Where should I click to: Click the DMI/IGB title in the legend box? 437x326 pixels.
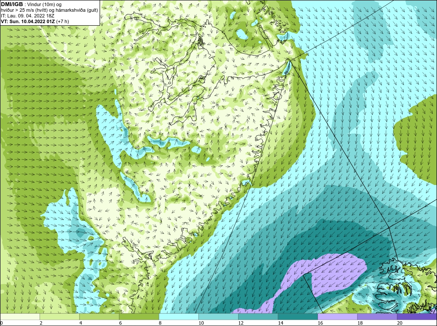click(12, 4)
